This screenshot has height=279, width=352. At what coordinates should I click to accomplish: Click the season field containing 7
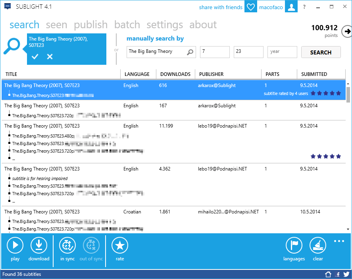click(x=215, y=52)
